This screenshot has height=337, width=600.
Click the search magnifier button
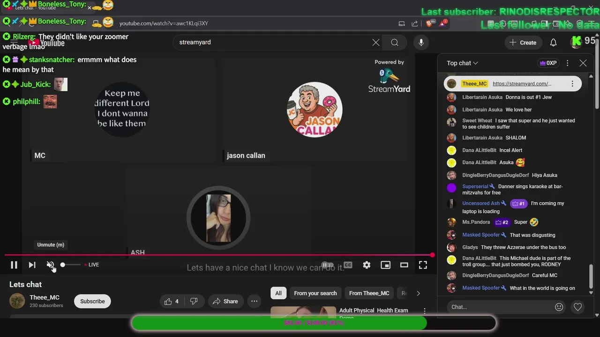[x=395, y=43]
